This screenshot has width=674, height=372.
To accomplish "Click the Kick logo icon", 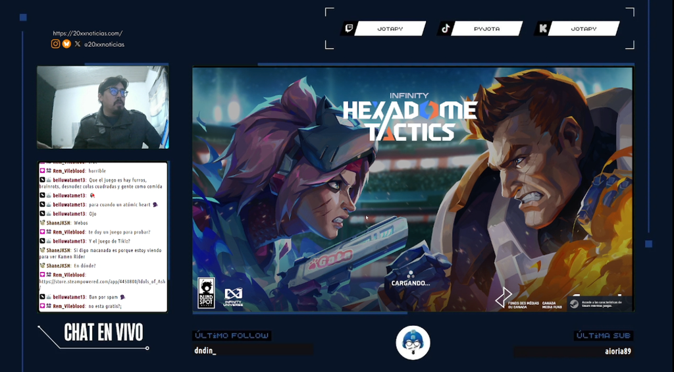I will [543, 28].
